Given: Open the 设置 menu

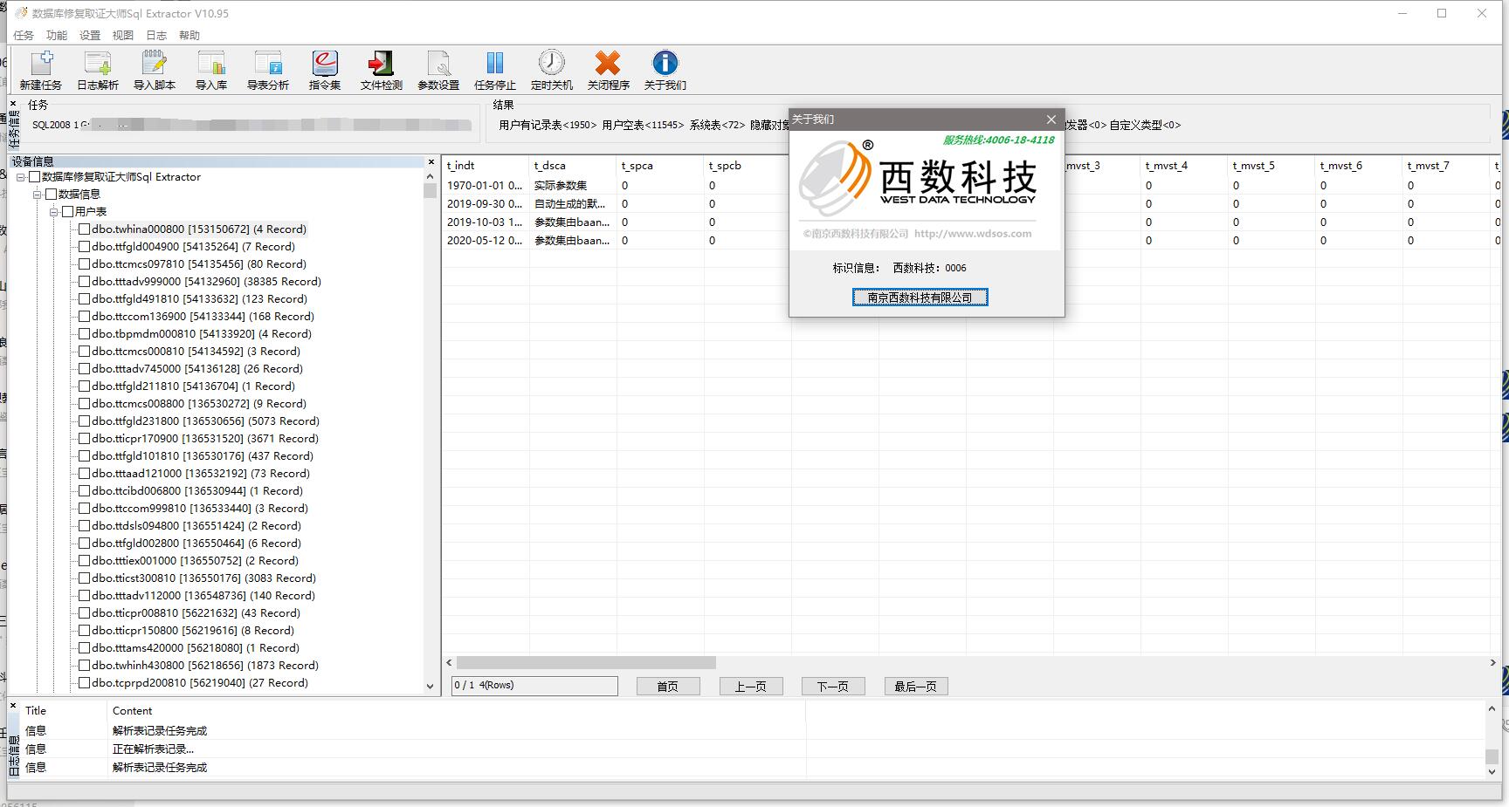Looking at the screenshot, I should [x=90, y=36].
